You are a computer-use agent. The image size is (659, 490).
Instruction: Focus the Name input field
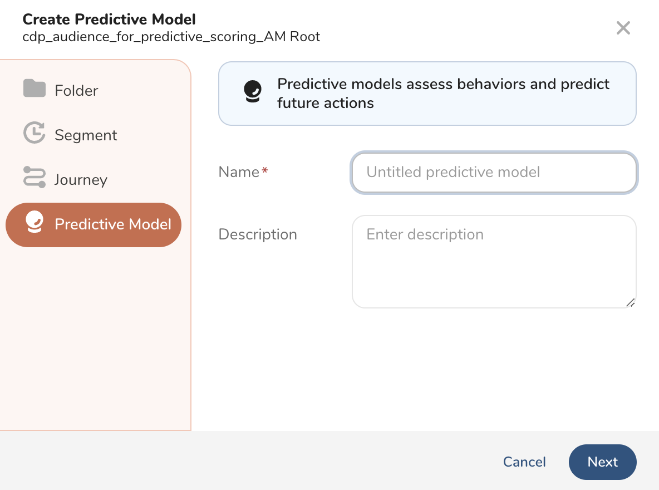494,173
